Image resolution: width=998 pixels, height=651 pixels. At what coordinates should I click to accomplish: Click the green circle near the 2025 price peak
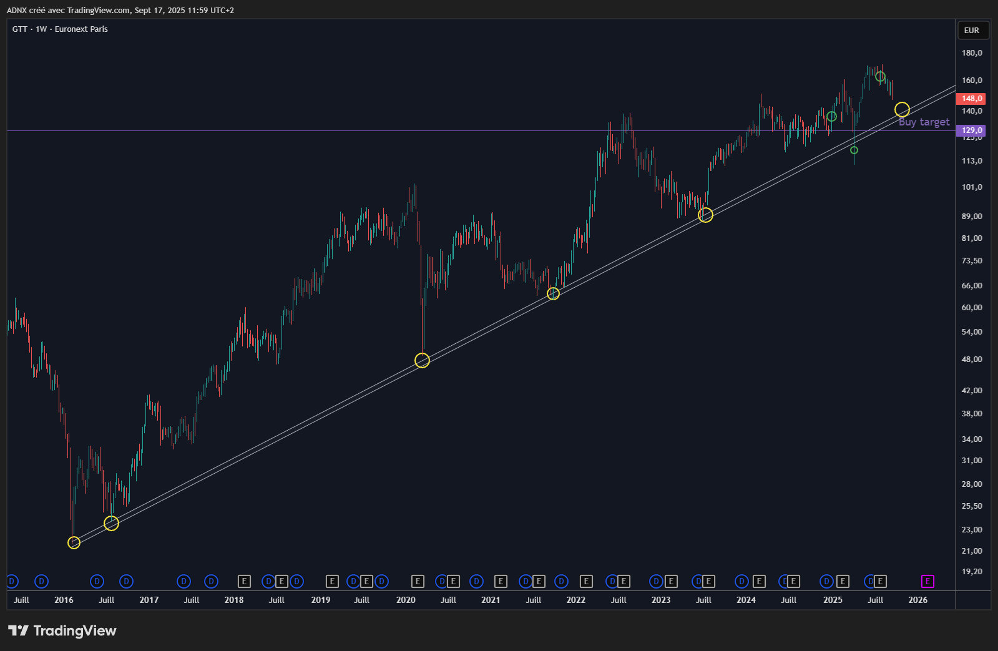(880, 77)
